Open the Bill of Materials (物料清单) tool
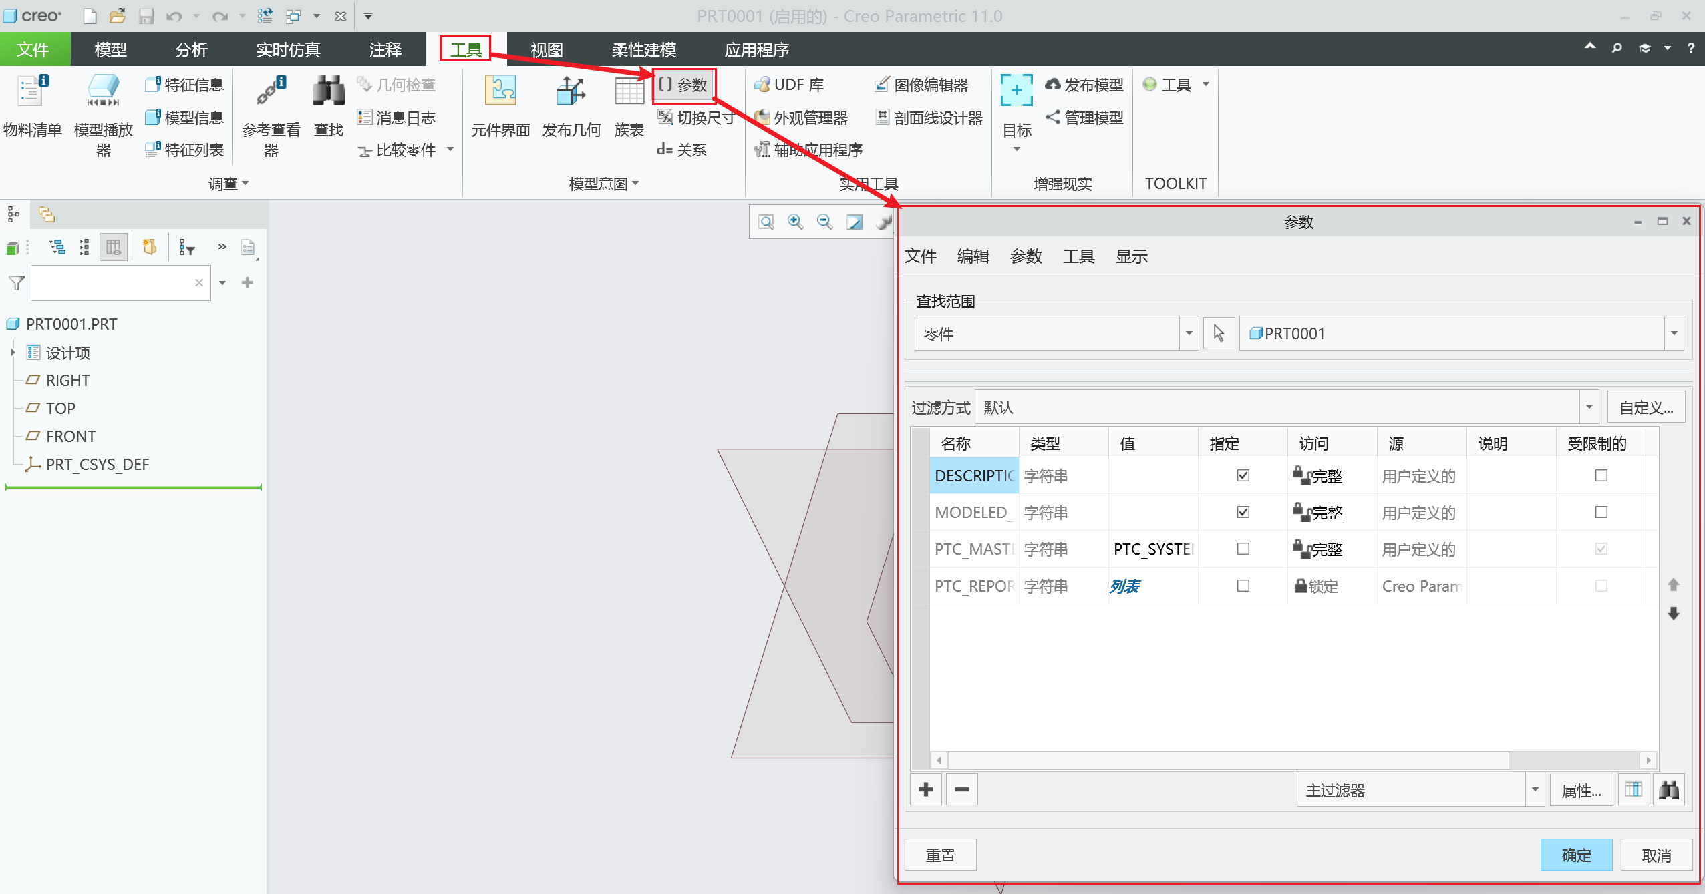The height and width of the screenshot is (894, 1705). [33, 107]
